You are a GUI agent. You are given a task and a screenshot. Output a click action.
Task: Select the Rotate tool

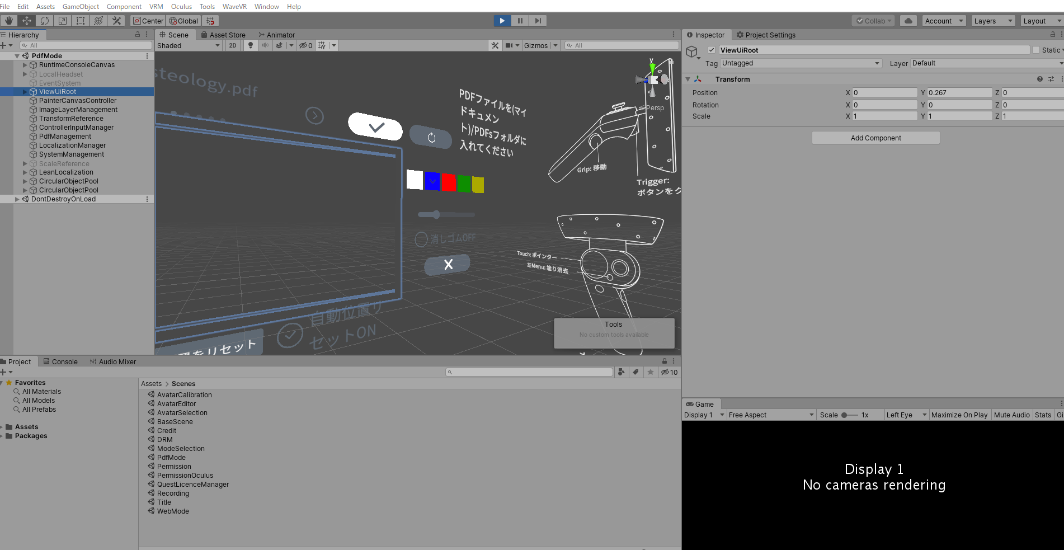pos(45,21)
